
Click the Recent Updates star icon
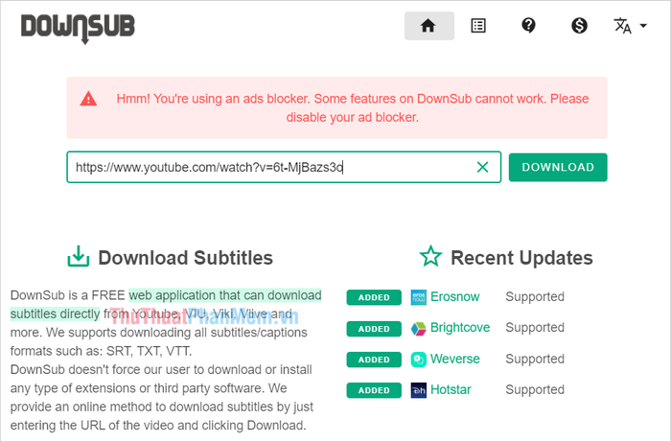pyautogui.click(x=430, y=256)
